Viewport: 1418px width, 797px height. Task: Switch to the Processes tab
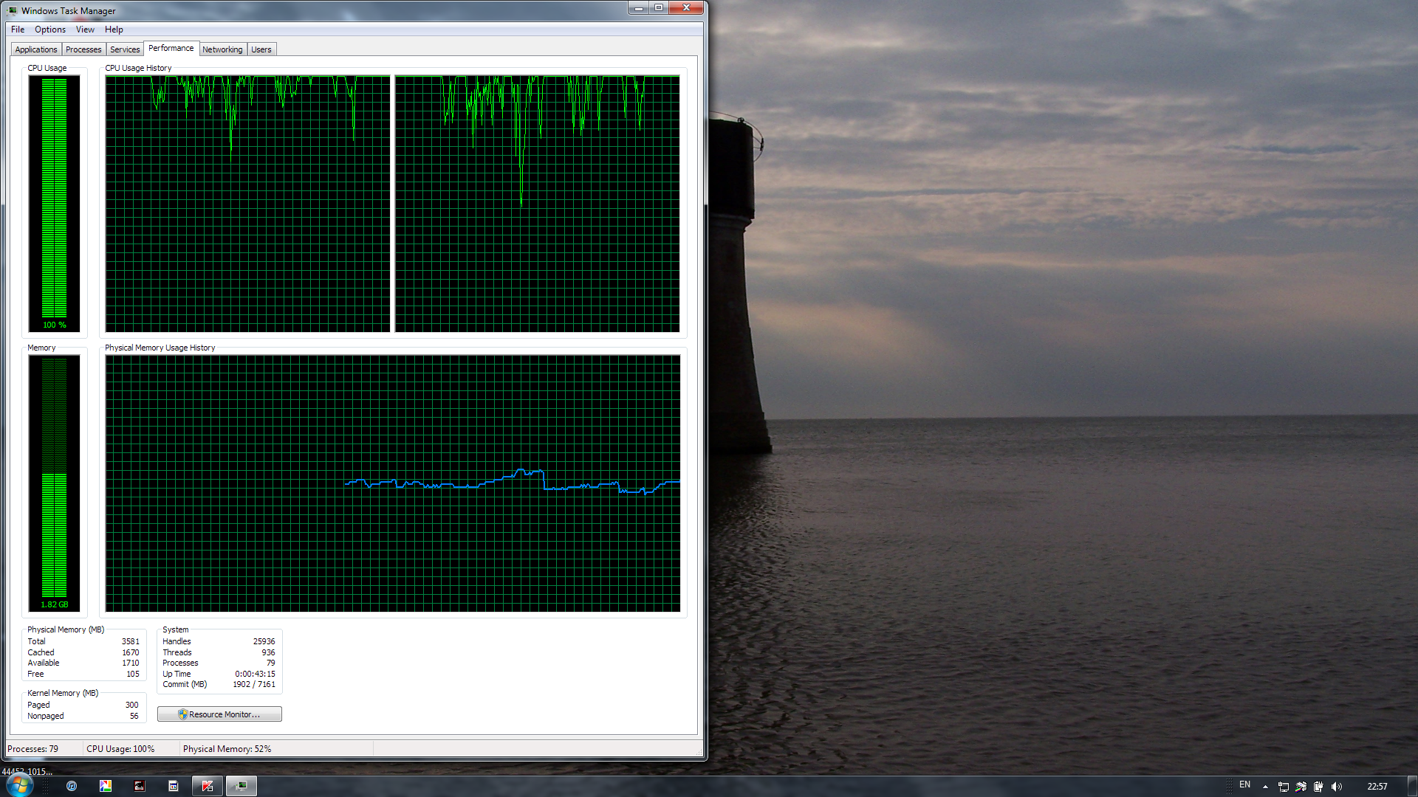tap(83, 49)
